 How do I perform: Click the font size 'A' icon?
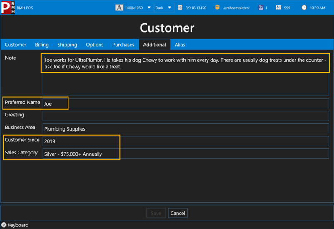point(119,8)
